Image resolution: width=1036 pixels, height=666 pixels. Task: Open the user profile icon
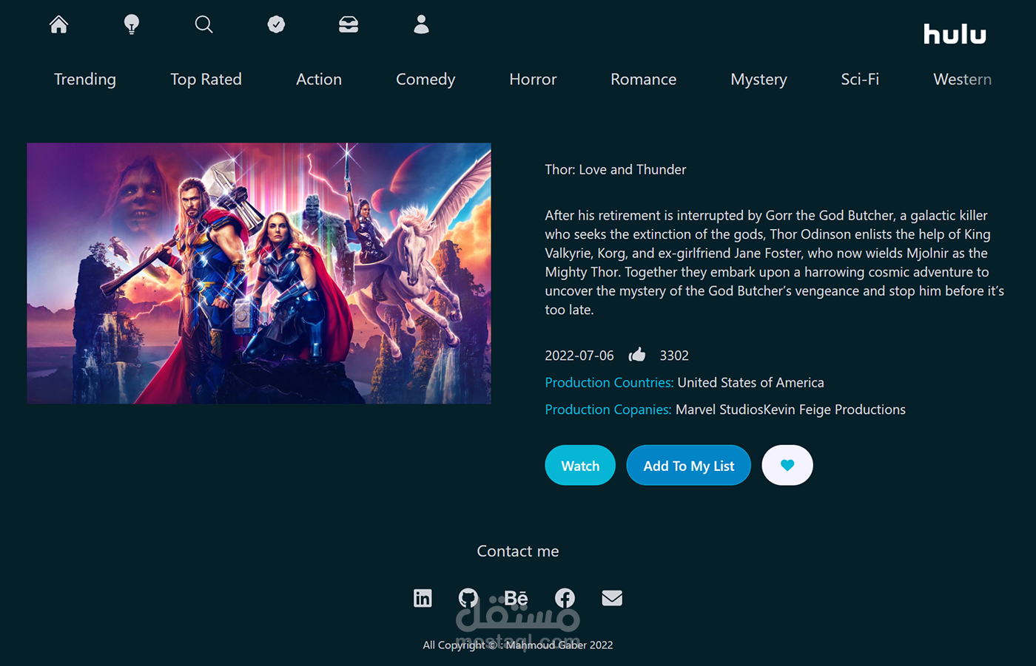click(x=421, y=24)
